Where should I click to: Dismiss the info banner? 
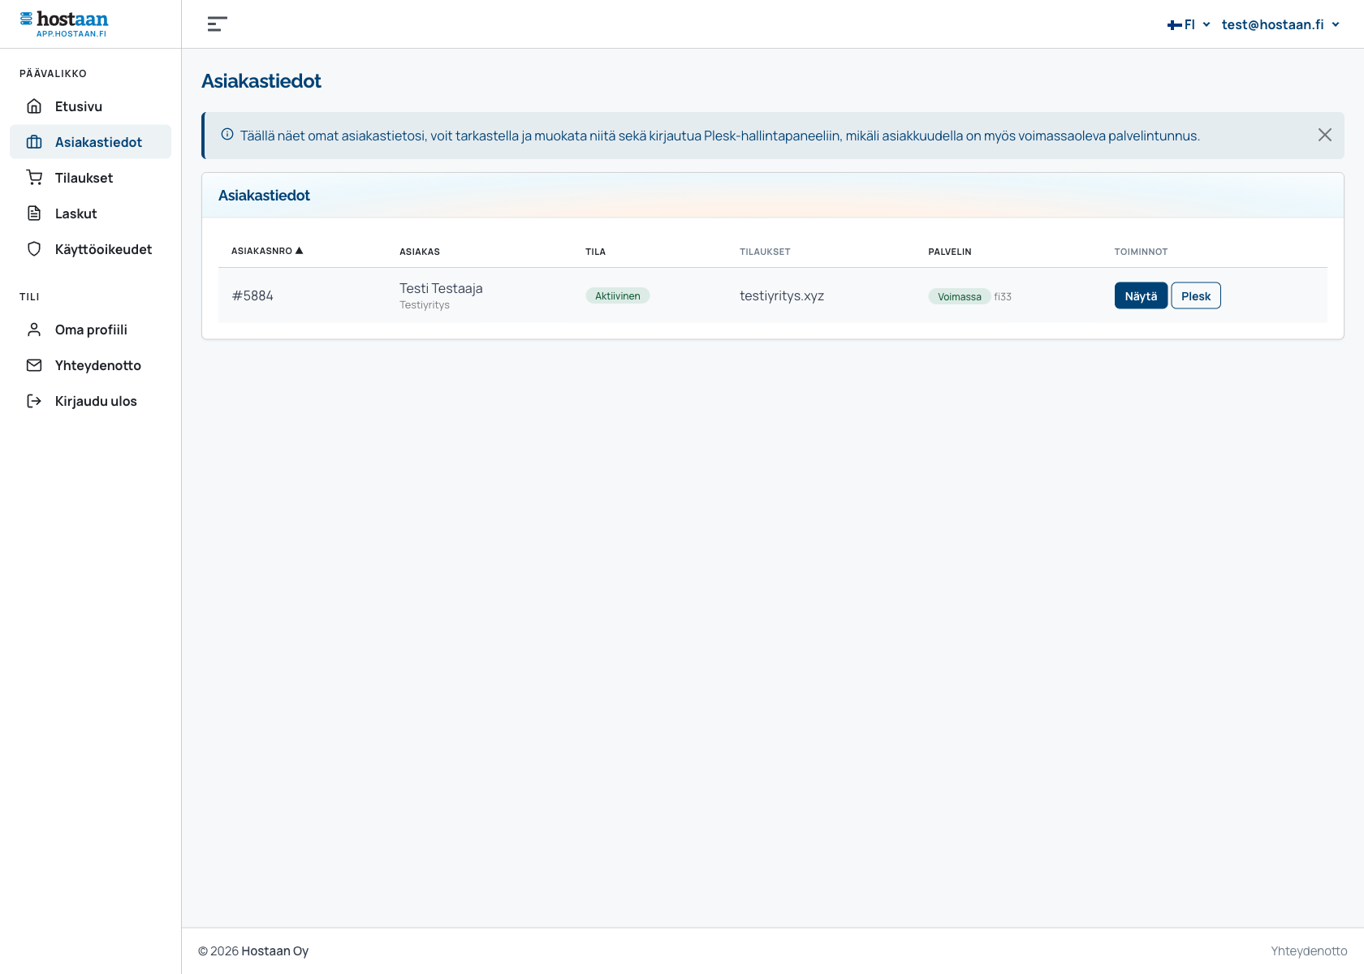tap(1324, 135)
